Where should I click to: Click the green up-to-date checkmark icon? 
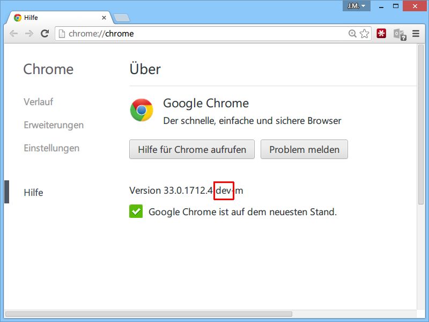pos(136,211)
